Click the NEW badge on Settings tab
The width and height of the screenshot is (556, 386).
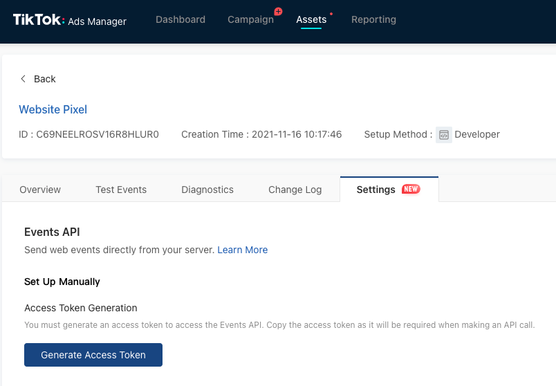point(411,189)
